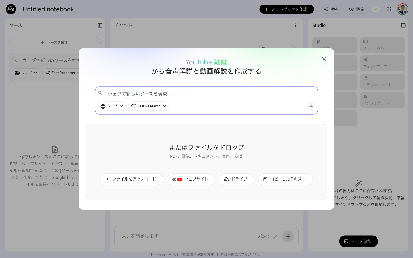Click the sources panel web search field
The height and width of the screenshot is (258, 413).
coord(51,60)
